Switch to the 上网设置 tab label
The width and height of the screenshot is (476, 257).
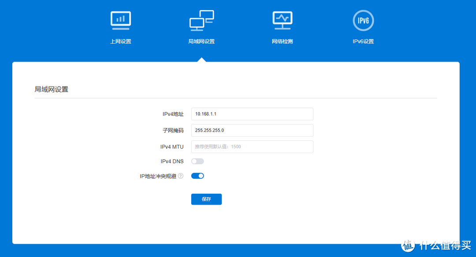coord(120,42)
